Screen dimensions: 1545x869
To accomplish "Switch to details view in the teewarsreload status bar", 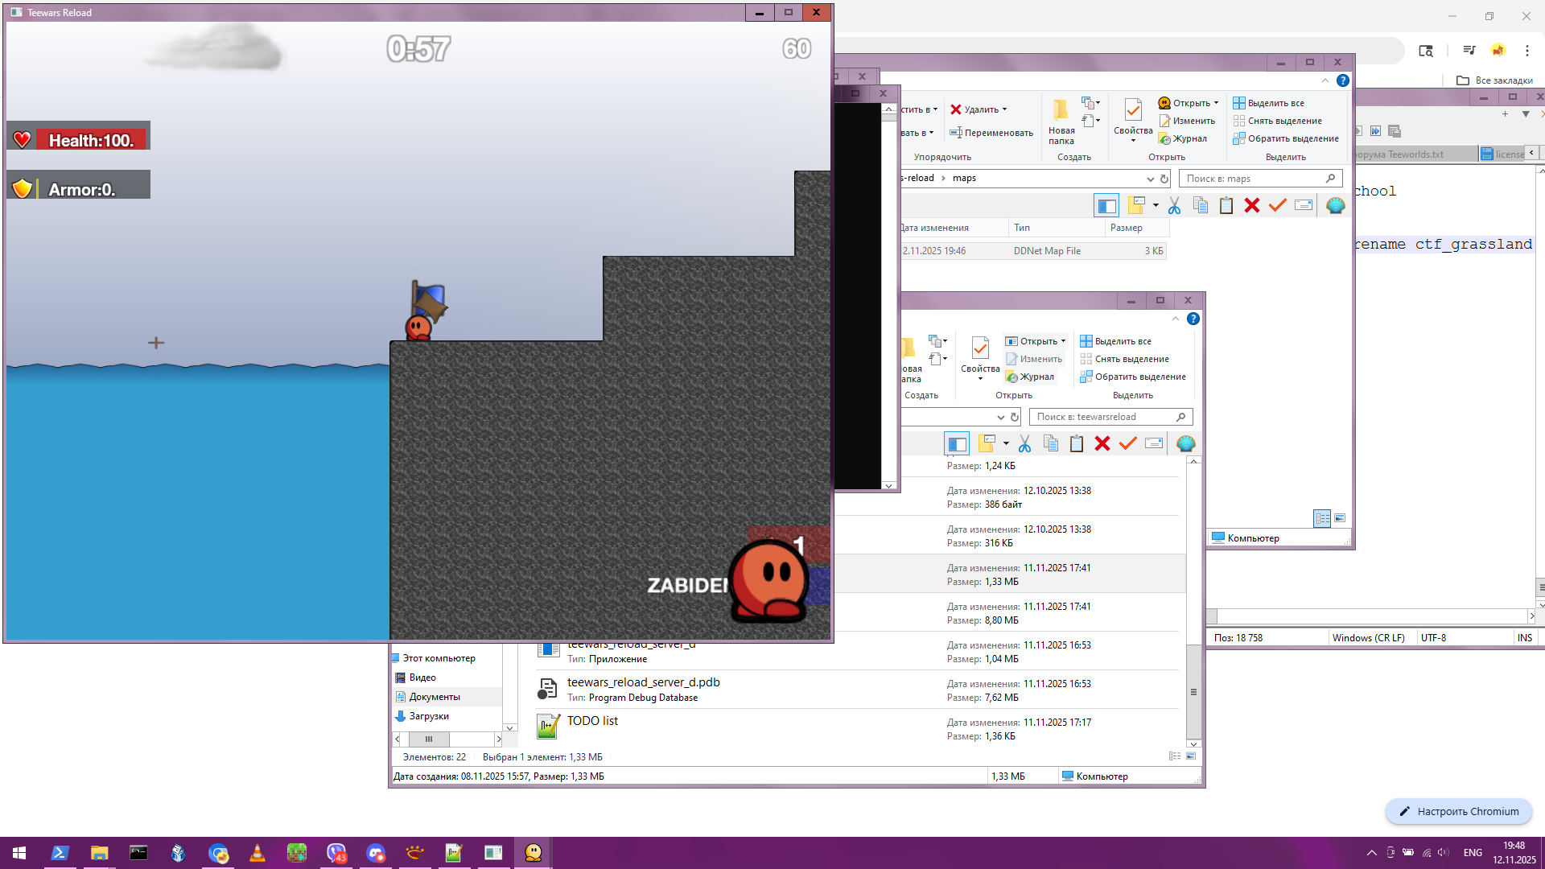I will [x=1175, y=756].
